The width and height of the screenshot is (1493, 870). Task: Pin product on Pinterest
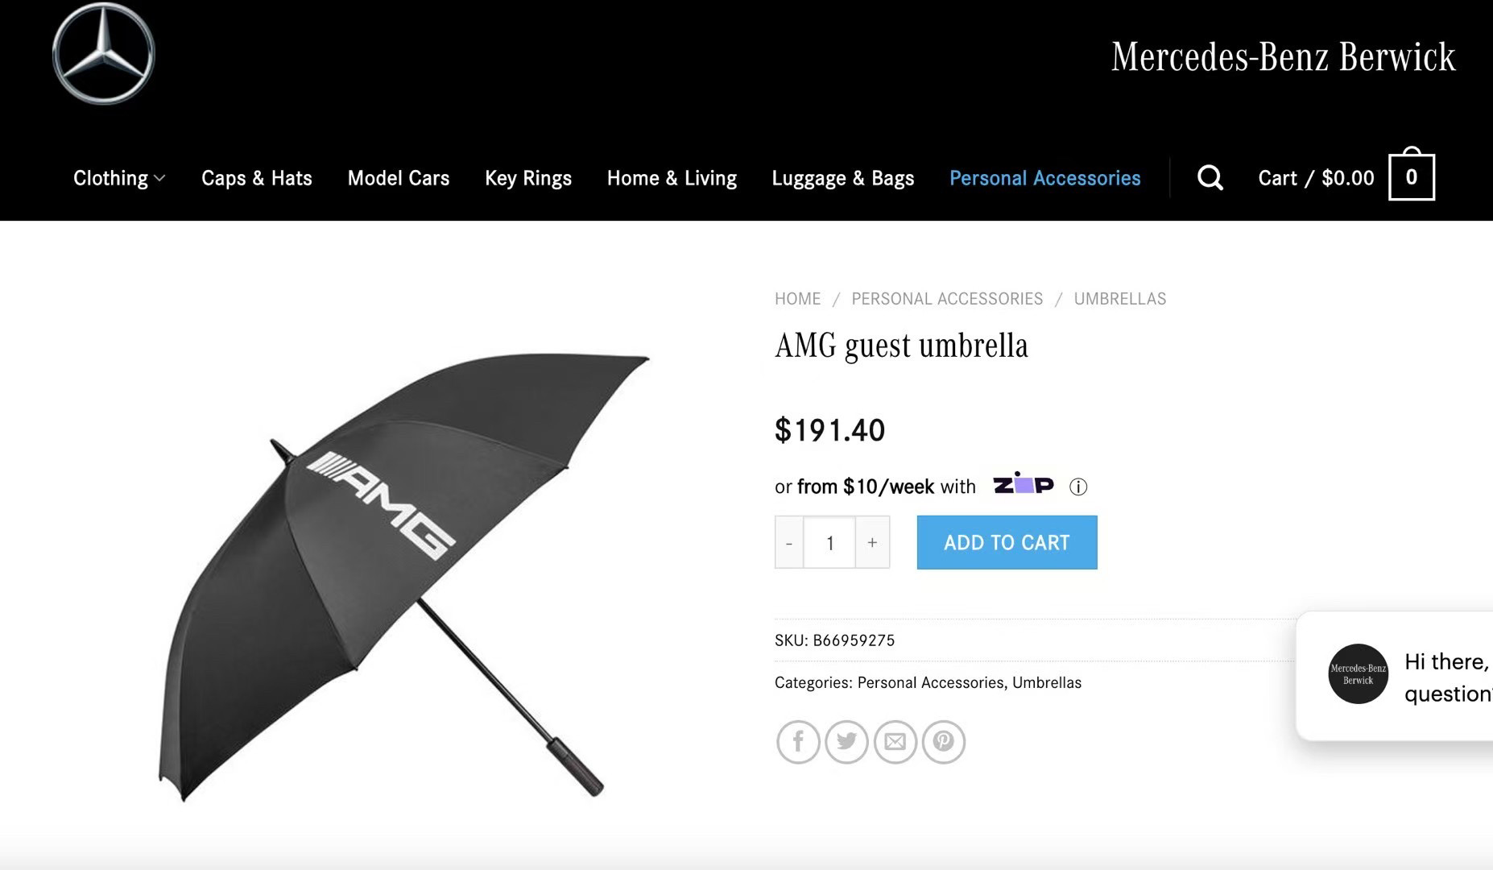click(x=943, y=741)
